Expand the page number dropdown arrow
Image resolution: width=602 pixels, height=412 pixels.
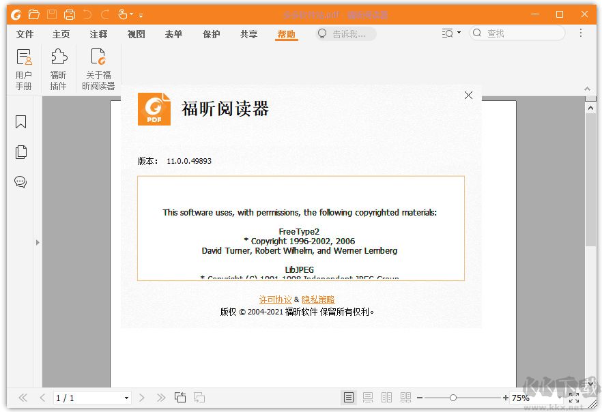point(126,398)
